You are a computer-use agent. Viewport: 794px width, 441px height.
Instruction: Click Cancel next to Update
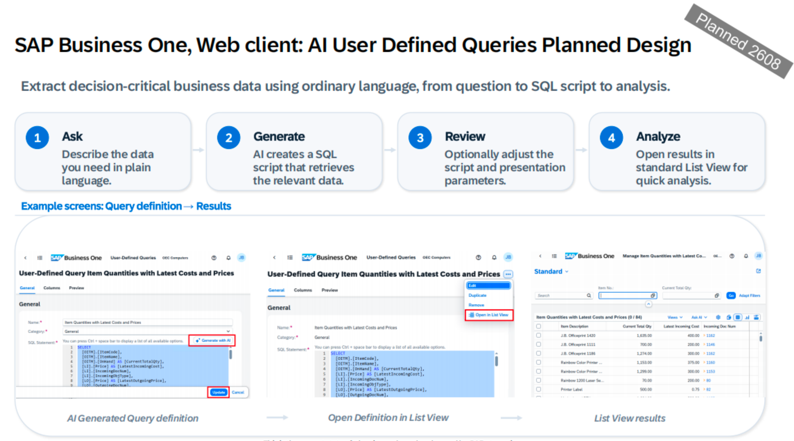238,392
